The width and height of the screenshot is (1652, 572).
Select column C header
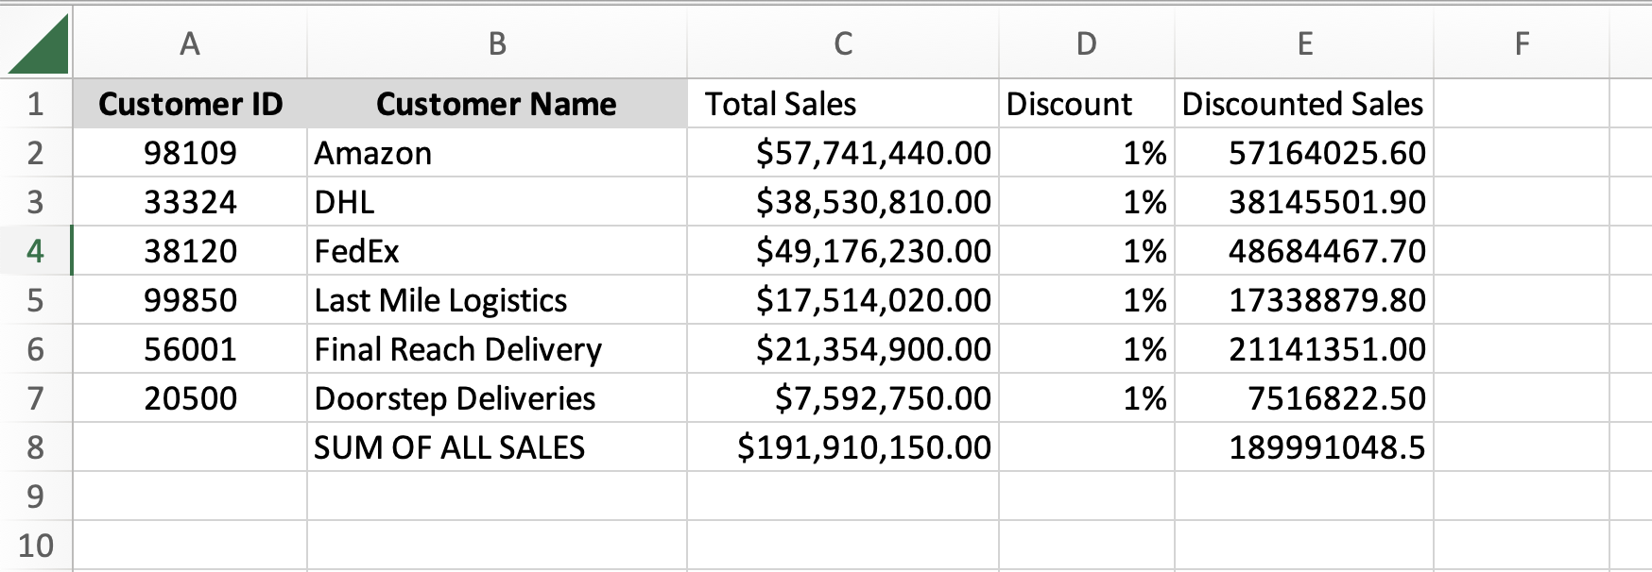tap(843, 43)
